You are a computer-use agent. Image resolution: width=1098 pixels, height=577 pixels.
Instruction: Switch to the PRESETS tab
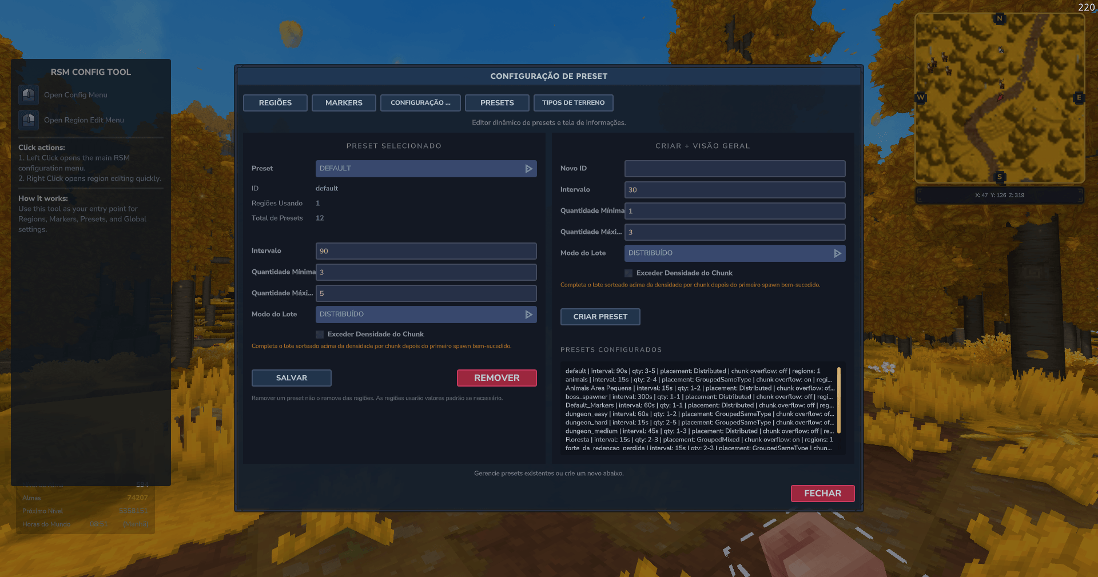497,103
